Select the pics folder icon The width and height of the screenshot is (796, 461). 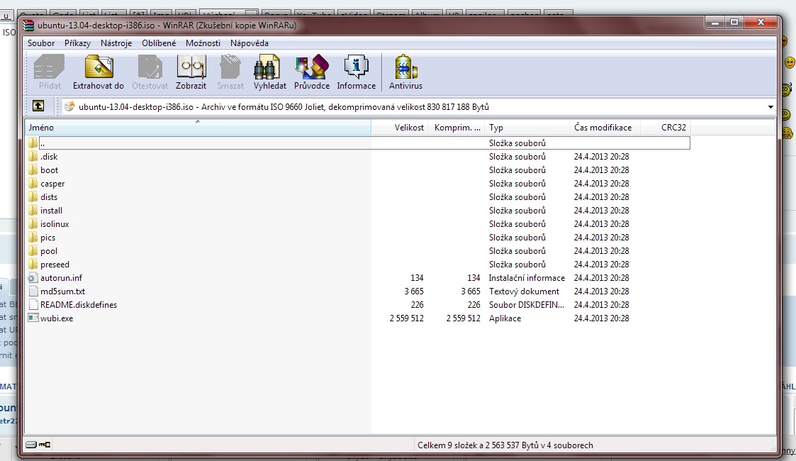[x=33, y=237]
